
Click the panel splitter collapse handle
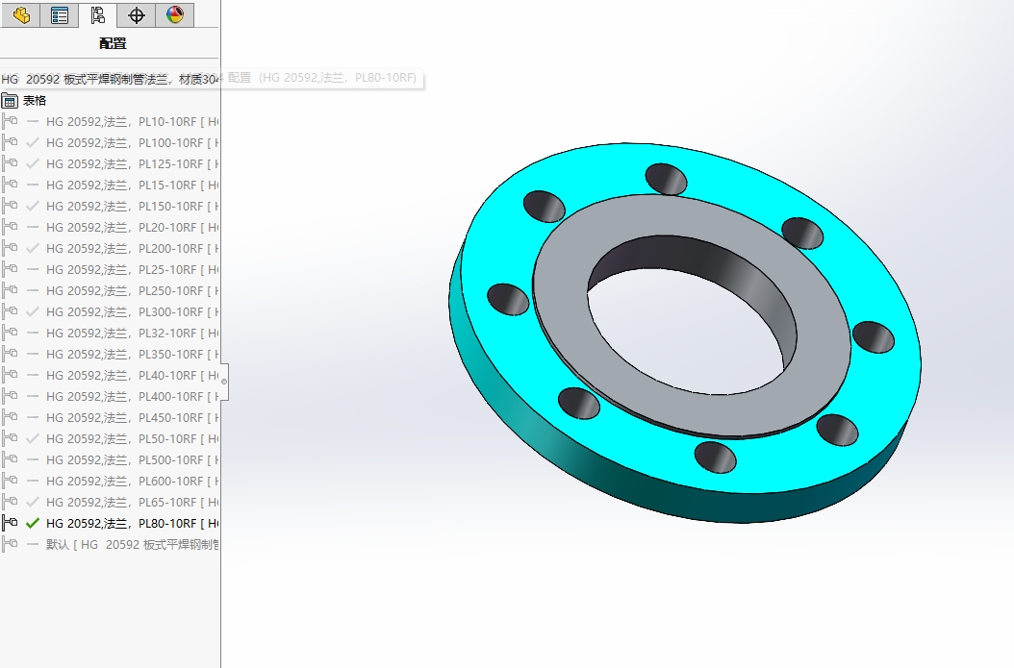(224, 382)
